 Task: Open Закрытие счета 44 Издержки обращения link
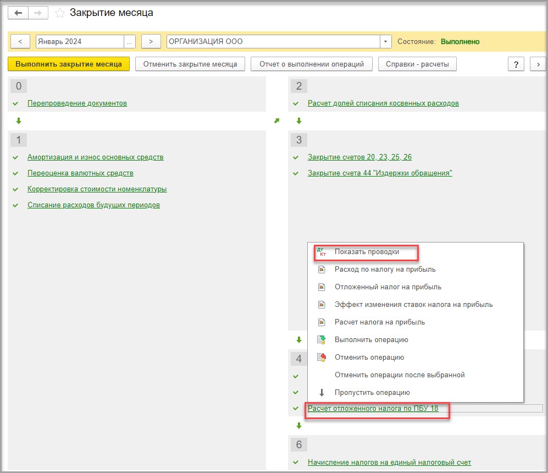coord(380,173)
